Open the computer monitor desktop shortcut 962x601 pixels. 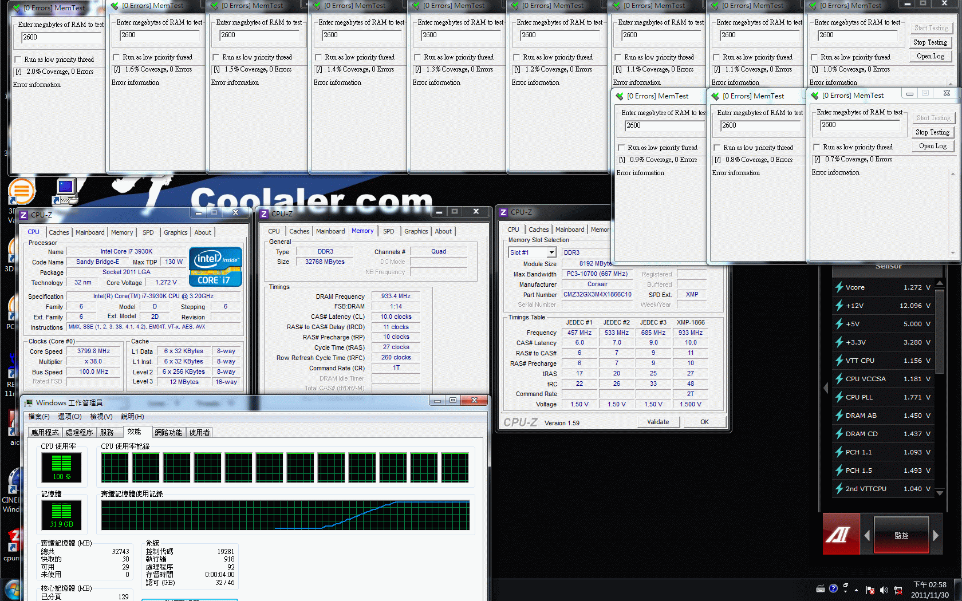coord(65,191)
